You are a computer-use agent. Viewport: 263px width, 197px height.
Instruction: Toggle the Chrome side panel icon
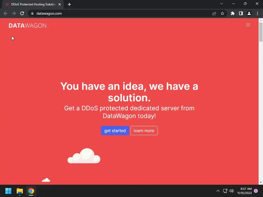coord(241,13)
